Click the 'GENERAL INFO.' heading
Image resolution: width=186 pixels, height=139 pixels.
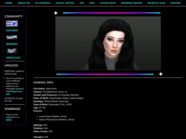[x=43, y=82]
